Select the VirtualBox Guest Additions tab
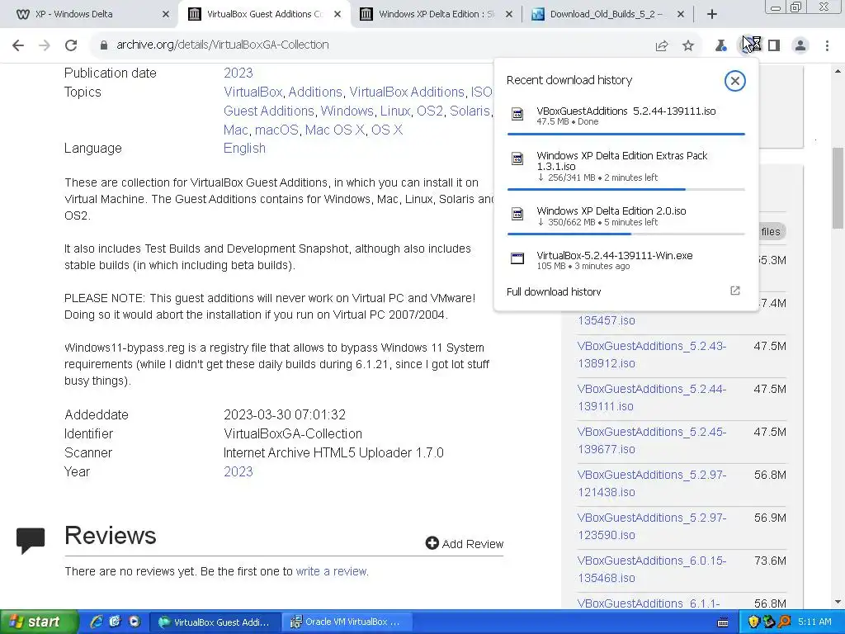845x634 pixels. (264, 14)
